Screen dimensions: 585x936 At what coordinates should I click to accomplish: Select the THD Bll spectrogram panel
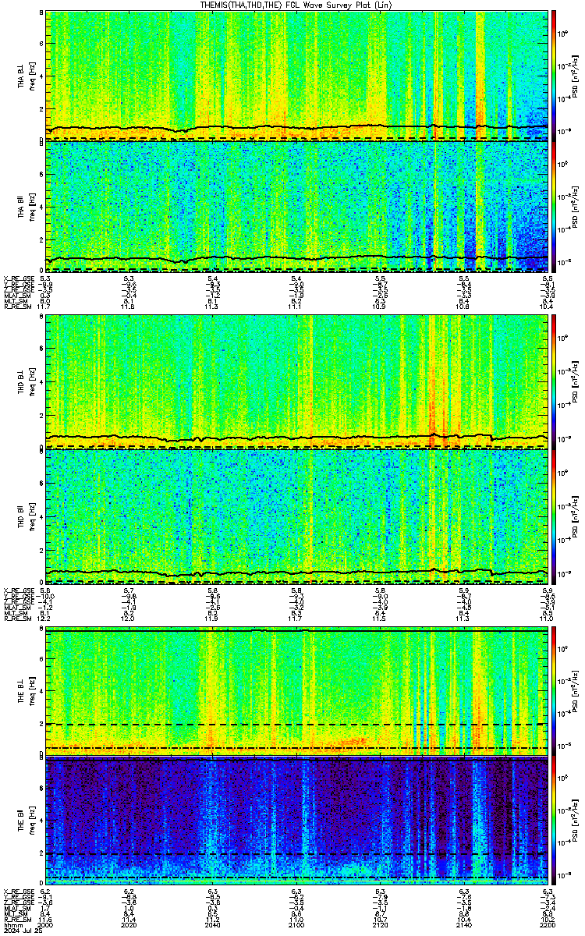[297, 516]
